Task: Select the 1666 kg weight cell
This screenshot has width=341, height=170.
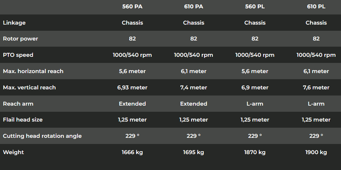Action: [x=132, y=152]
